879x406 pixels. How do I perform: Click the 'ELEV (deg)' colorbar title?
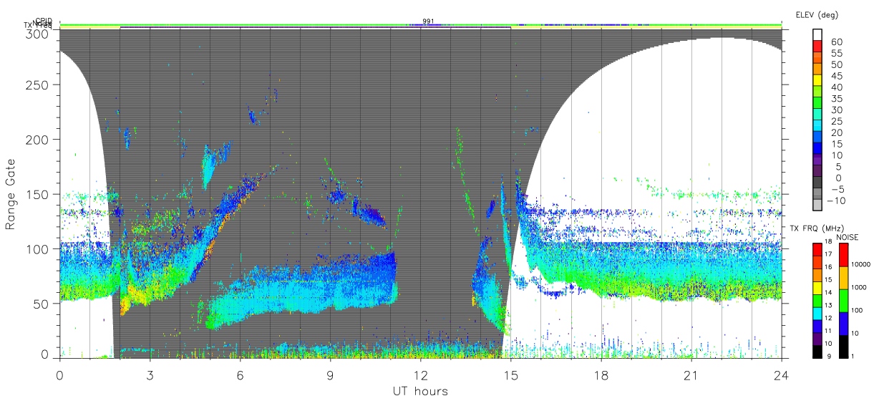(817, 14)
